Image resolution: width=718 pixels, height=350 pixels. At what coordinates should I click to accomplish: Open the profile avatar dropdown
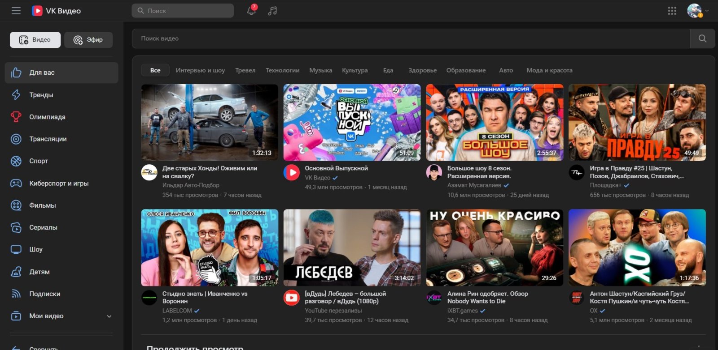(697, 11)
